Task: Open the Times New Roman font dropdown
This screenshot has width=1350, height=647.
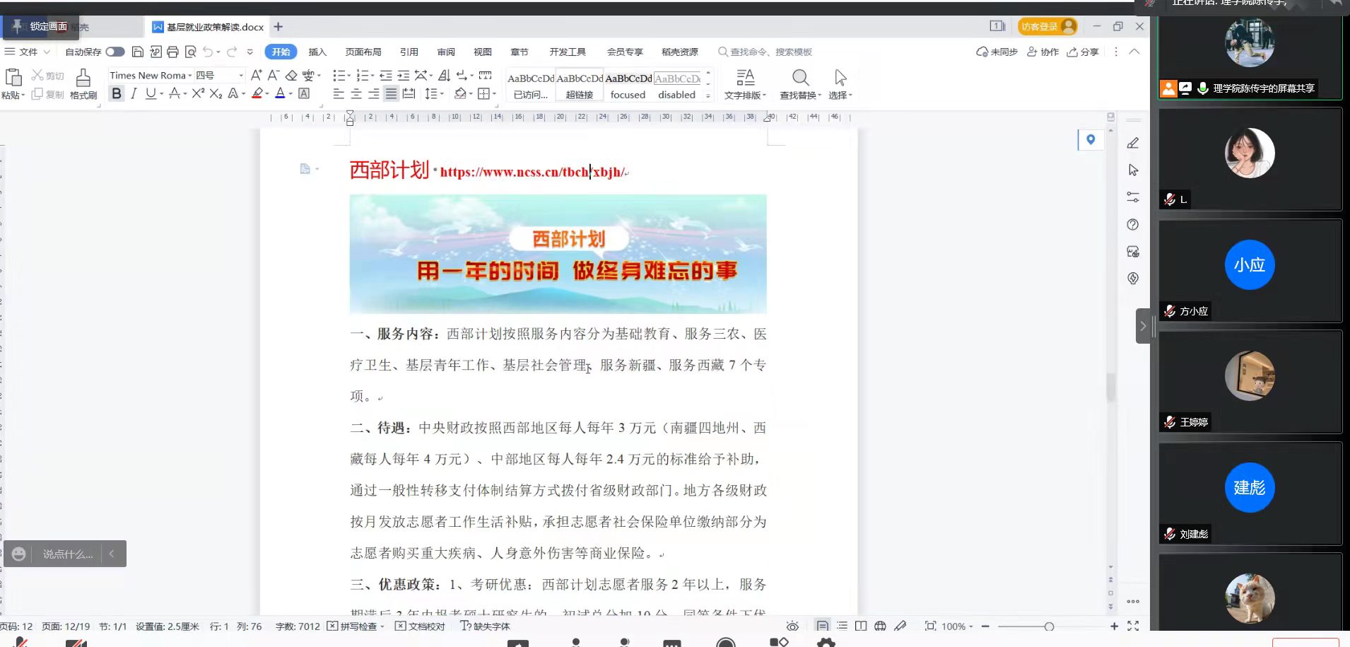Action: coord(189,76)
